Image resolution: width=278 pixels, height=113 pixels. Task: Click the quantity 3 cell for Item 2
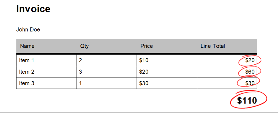tap(107, 72)
